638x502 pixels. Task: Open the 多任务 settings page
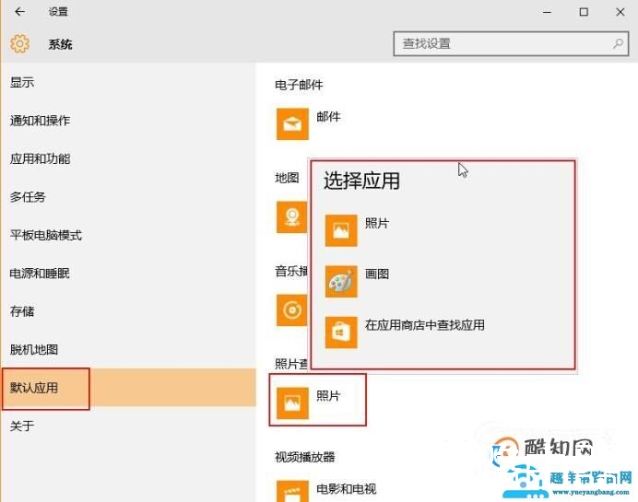(28, 197)
